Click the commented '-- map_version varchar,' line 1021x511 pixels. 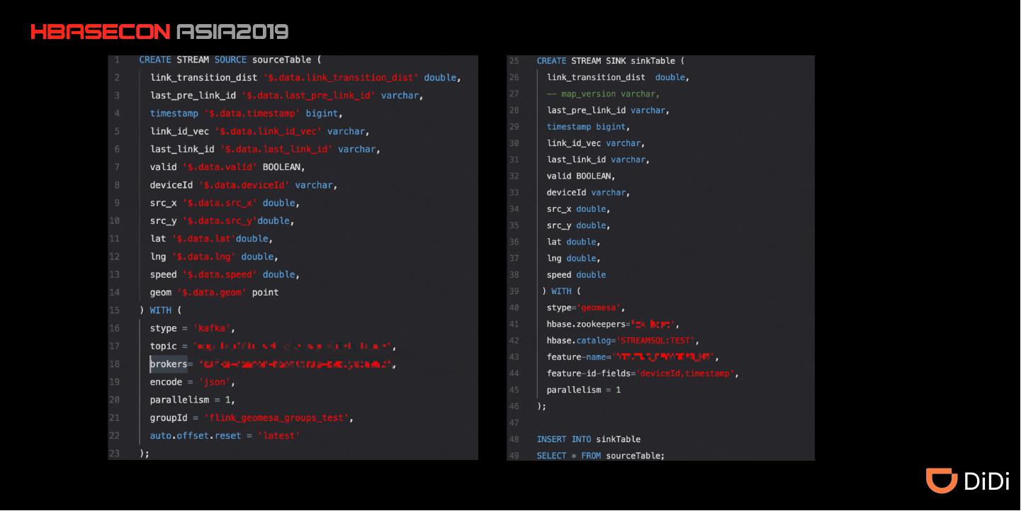click(x=604, y=94)
